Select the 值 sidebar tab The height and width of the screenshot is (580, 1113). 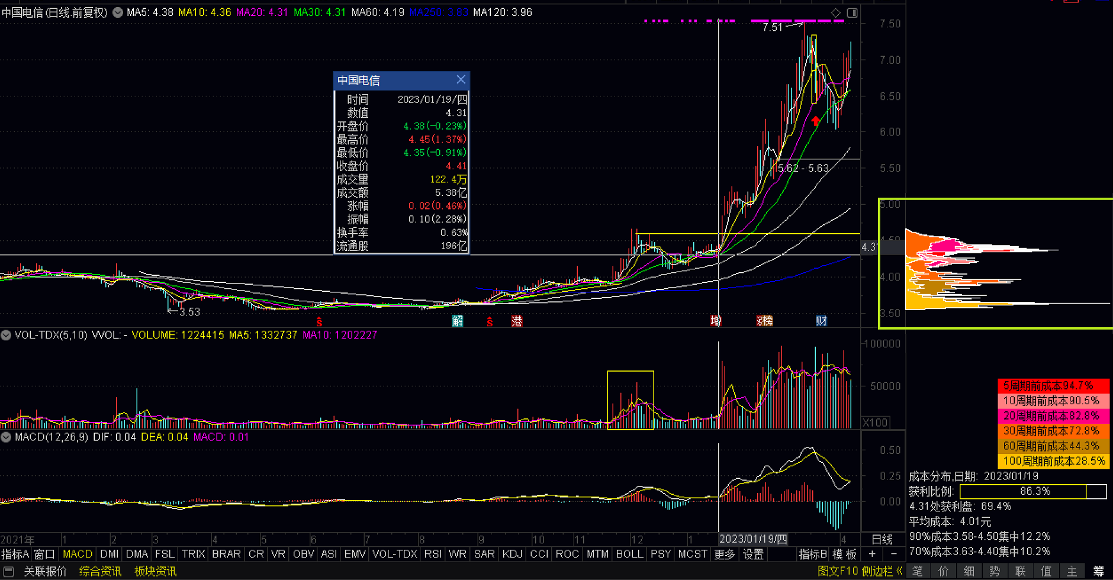point(1046,571)
